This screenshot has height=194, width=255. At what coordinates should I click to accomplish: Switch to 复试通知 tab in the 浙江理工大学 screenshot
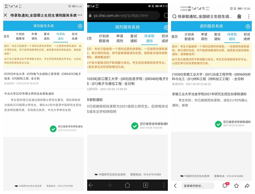(x=134, y=38)
